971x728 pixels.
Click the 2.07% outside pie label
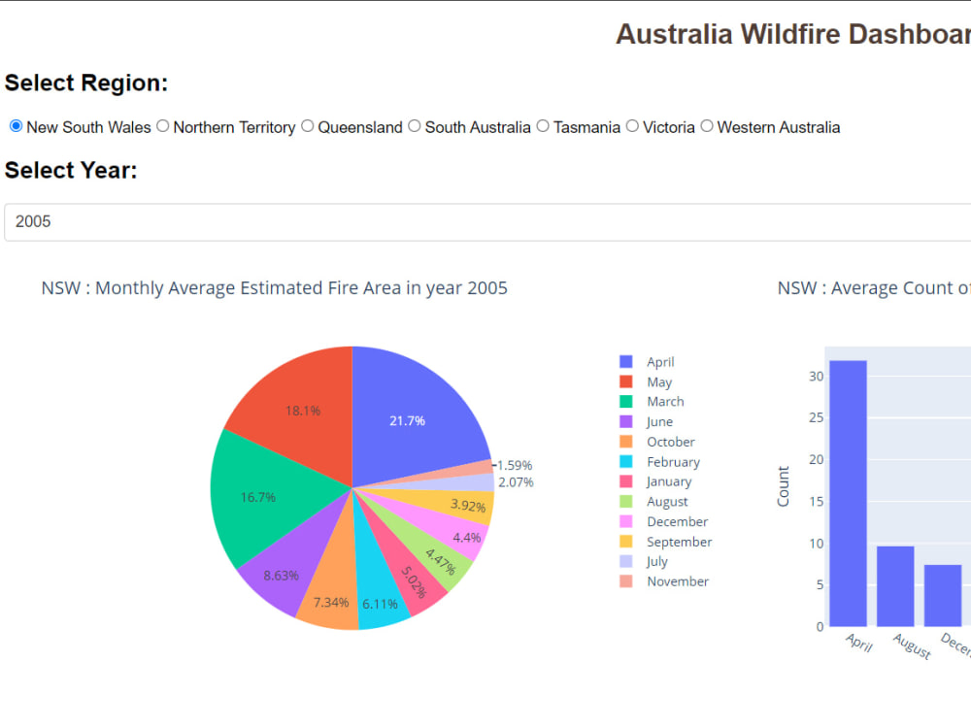coord(516,482)
